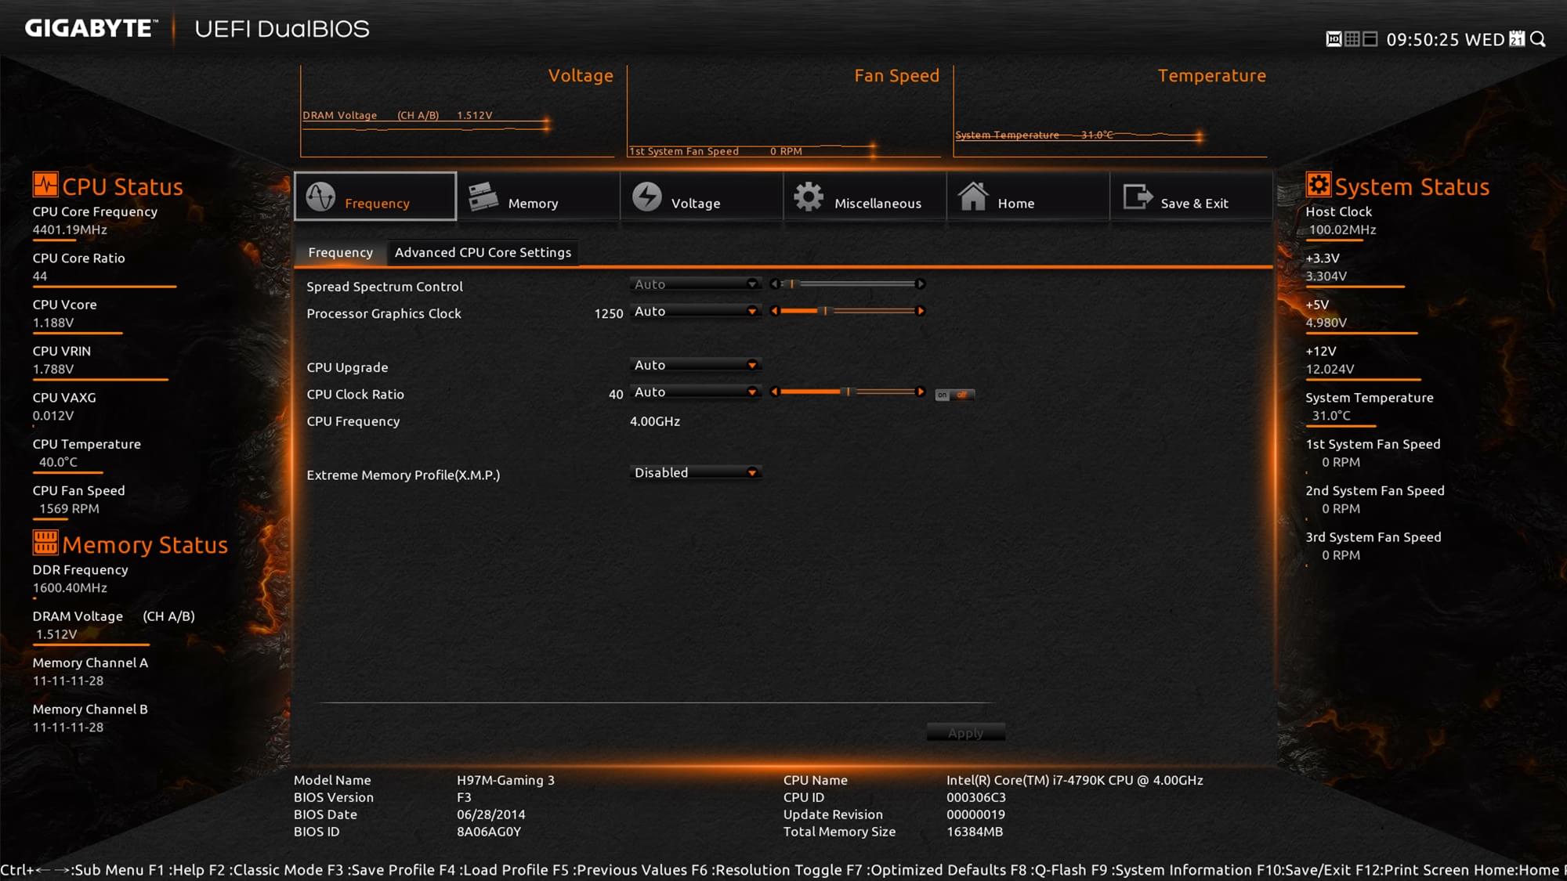Click the System Status chip icon
Image resolution: width=1567 pixels, height=881 pixels.
pyautogui.click(x=1318, y=185)
